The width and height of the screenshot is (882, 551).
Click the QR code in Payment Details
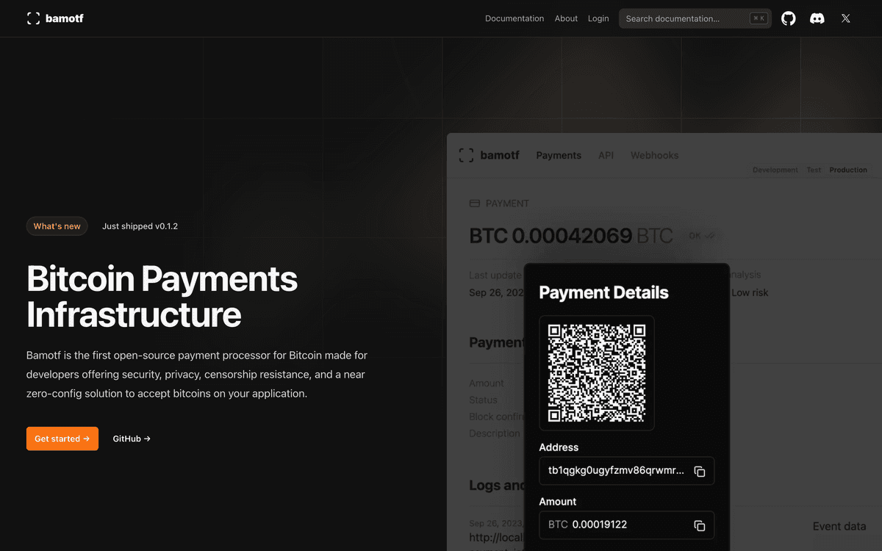point(597,373)
